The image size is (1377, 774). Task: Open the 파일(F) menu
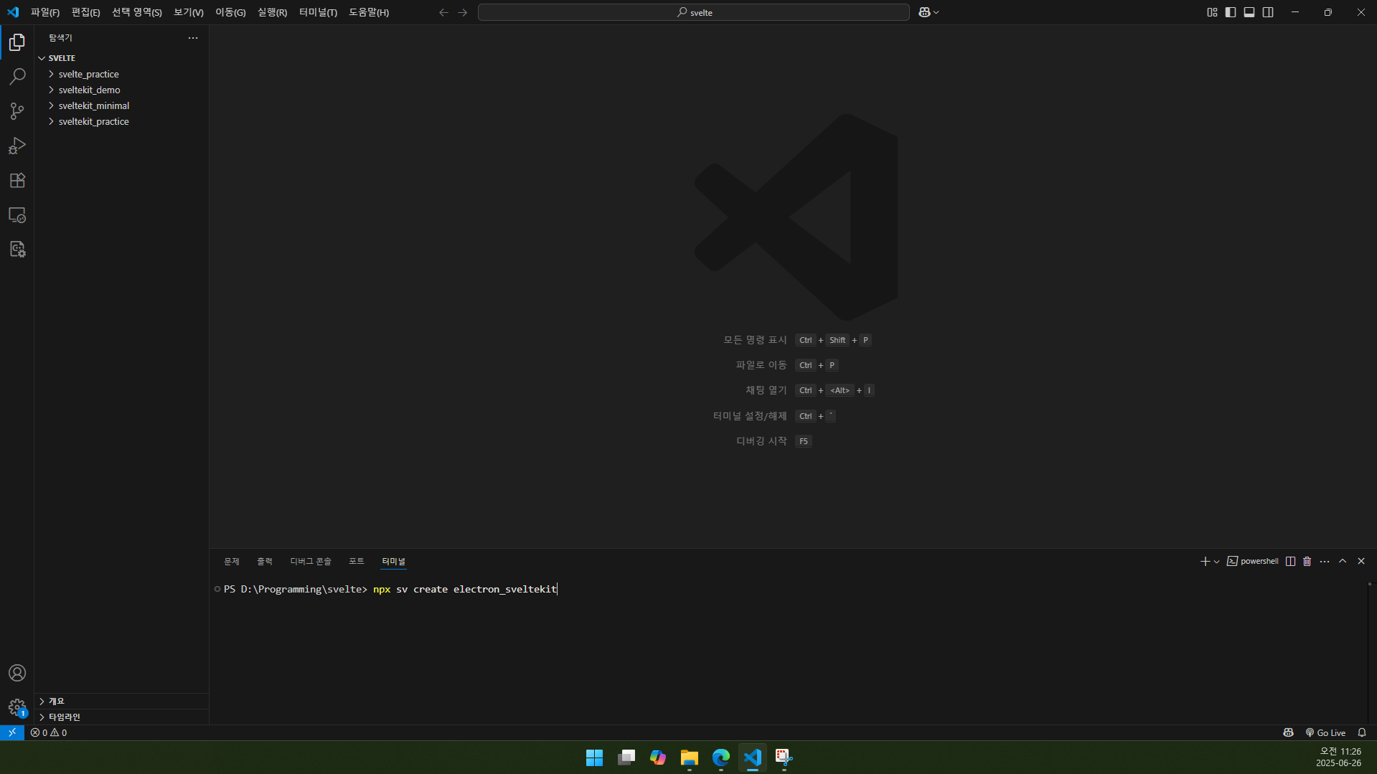tap(45, 12)
